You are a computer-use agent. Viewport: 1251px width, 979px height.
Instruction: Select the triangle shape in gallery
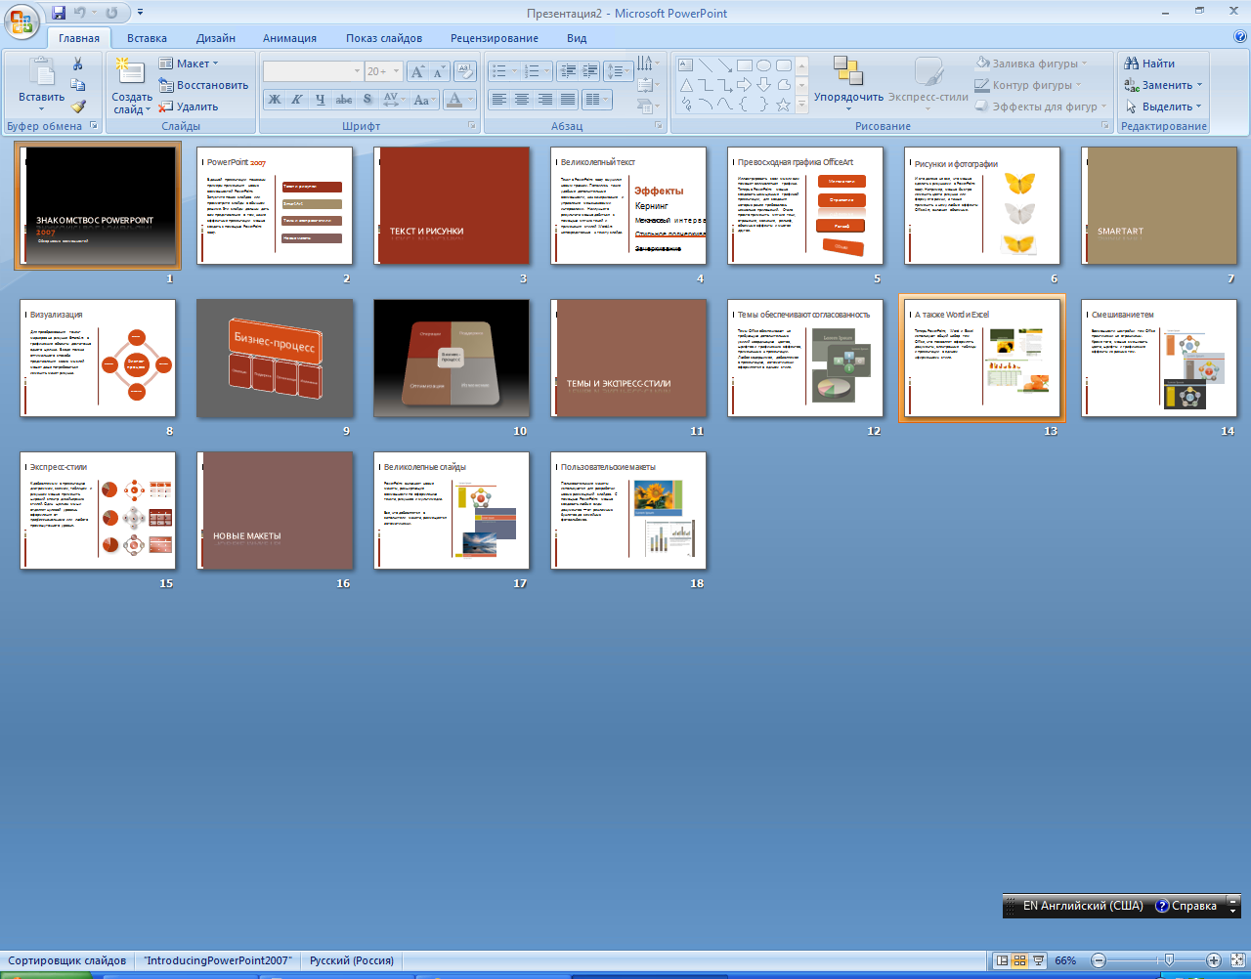(685, 85)
